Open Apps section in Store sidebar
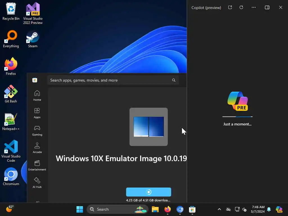This screenshot has height=216, width=288. click(x=37, y=113)
